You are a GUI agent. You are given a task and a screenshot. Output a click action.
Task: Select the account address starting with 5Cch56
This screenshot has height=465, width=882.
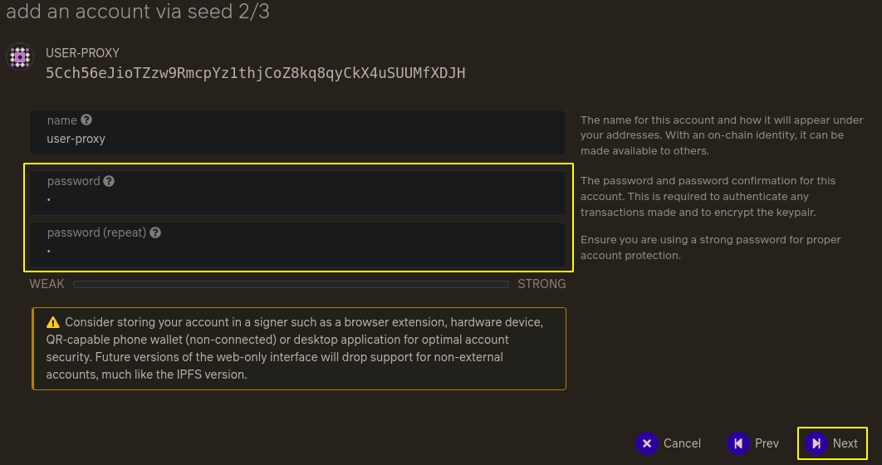coord(255,73)
